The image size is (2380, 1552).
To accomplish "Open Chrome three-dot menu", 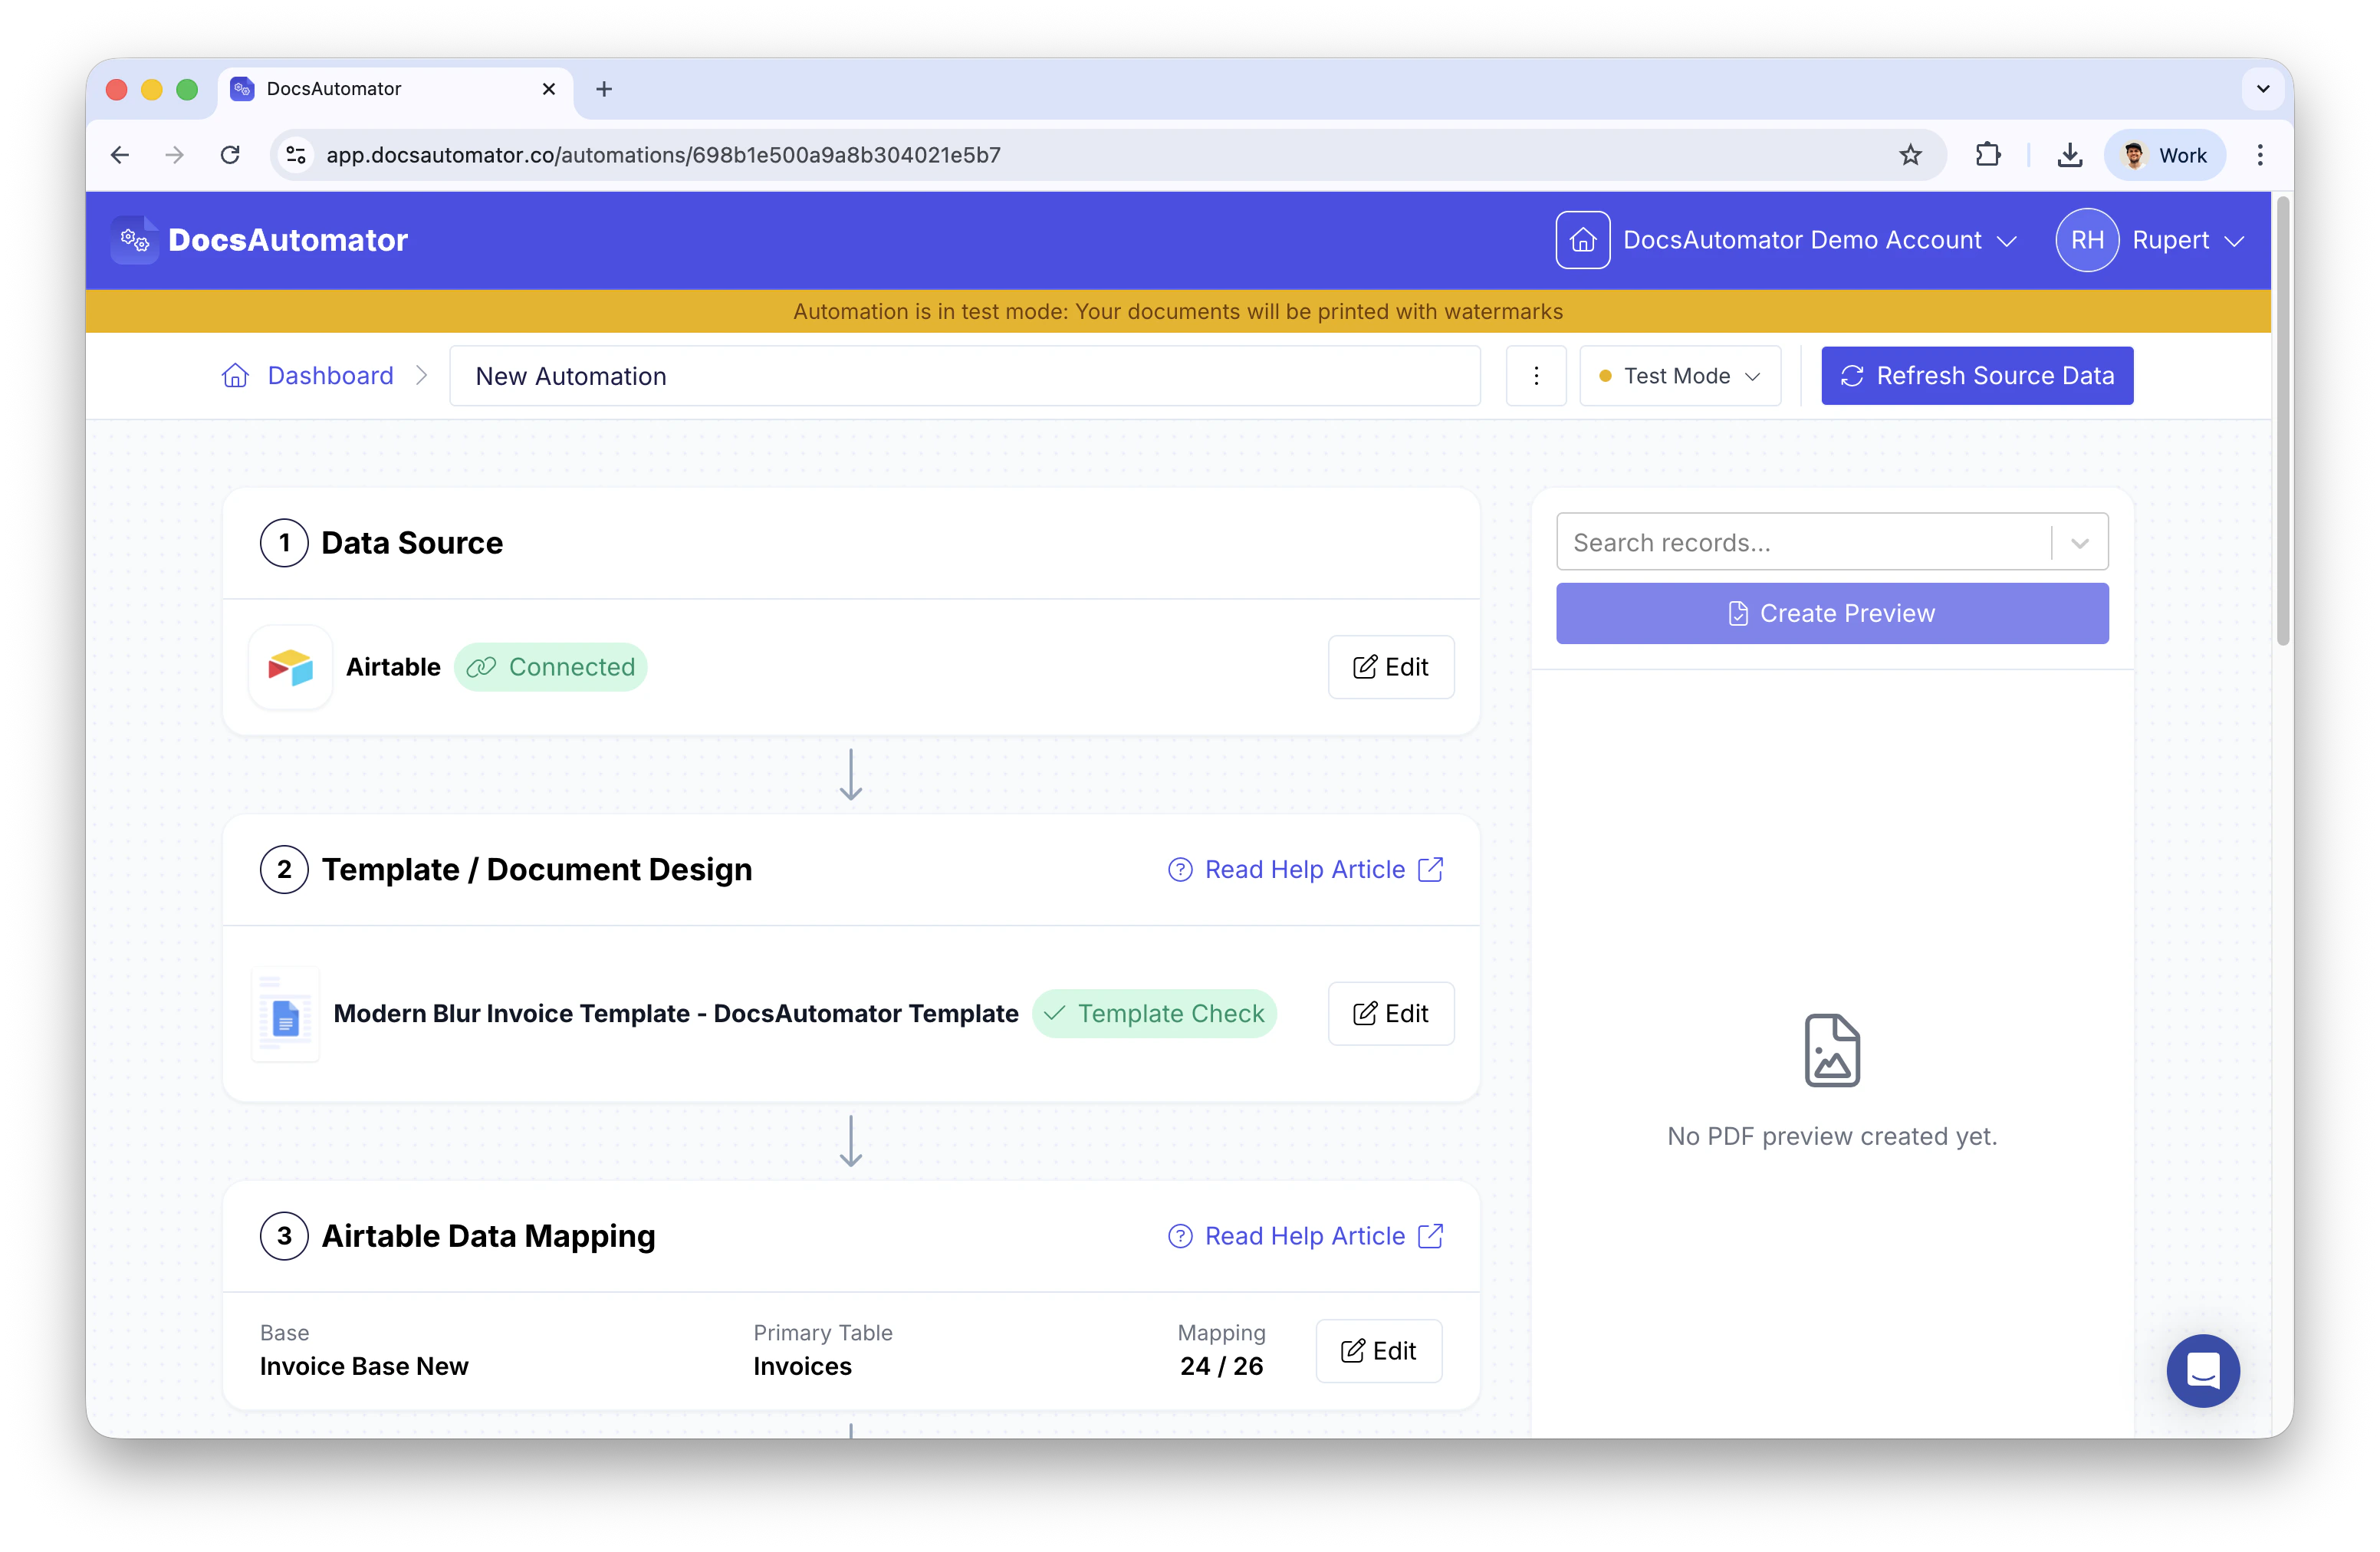I will (x=2260, y=155).
